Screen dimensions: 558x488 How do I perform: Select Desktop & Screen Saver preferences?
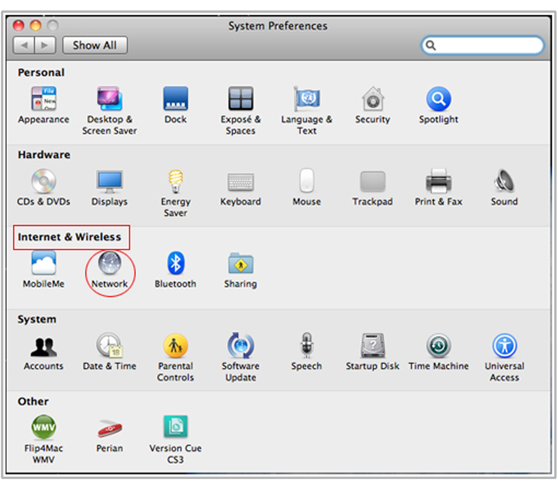click(110, 100)
